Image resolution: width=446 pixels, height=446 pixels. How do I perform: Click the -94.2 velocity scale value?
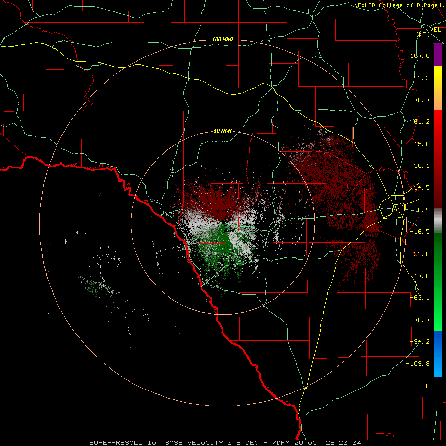(x=420, y=341)
